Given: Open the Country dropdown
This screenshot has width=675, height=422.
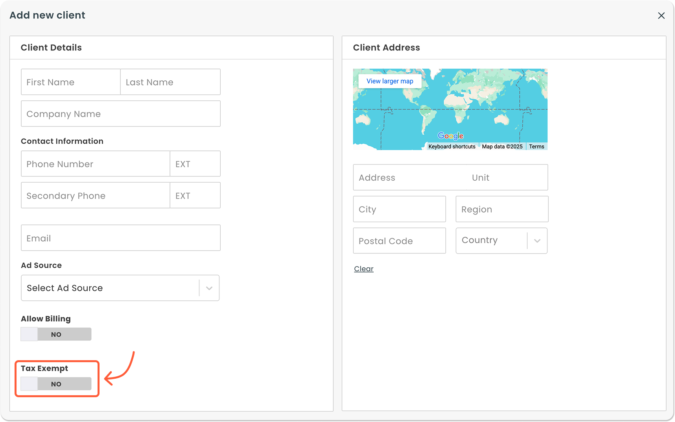Looking at the screenshot, I should tap(502, 241).
